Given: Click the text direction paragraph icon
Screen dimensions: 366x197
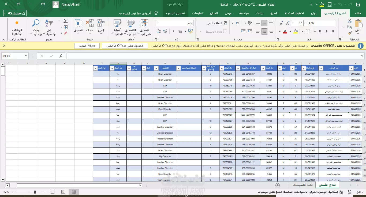Looking at the screenshot, I should (238, 23).
